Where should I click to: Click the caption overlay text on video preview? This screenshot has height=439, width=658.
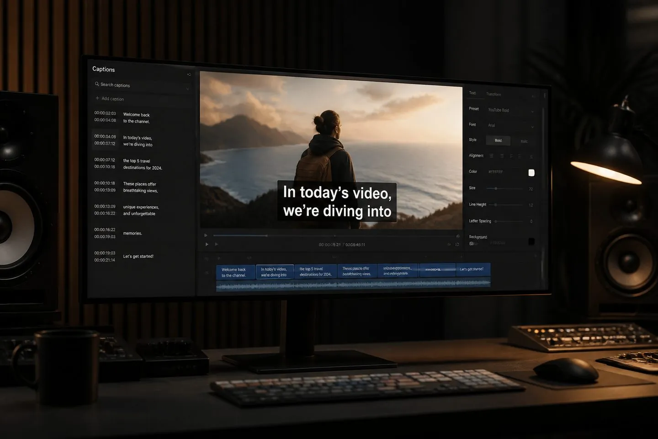(x=337, y=201)
